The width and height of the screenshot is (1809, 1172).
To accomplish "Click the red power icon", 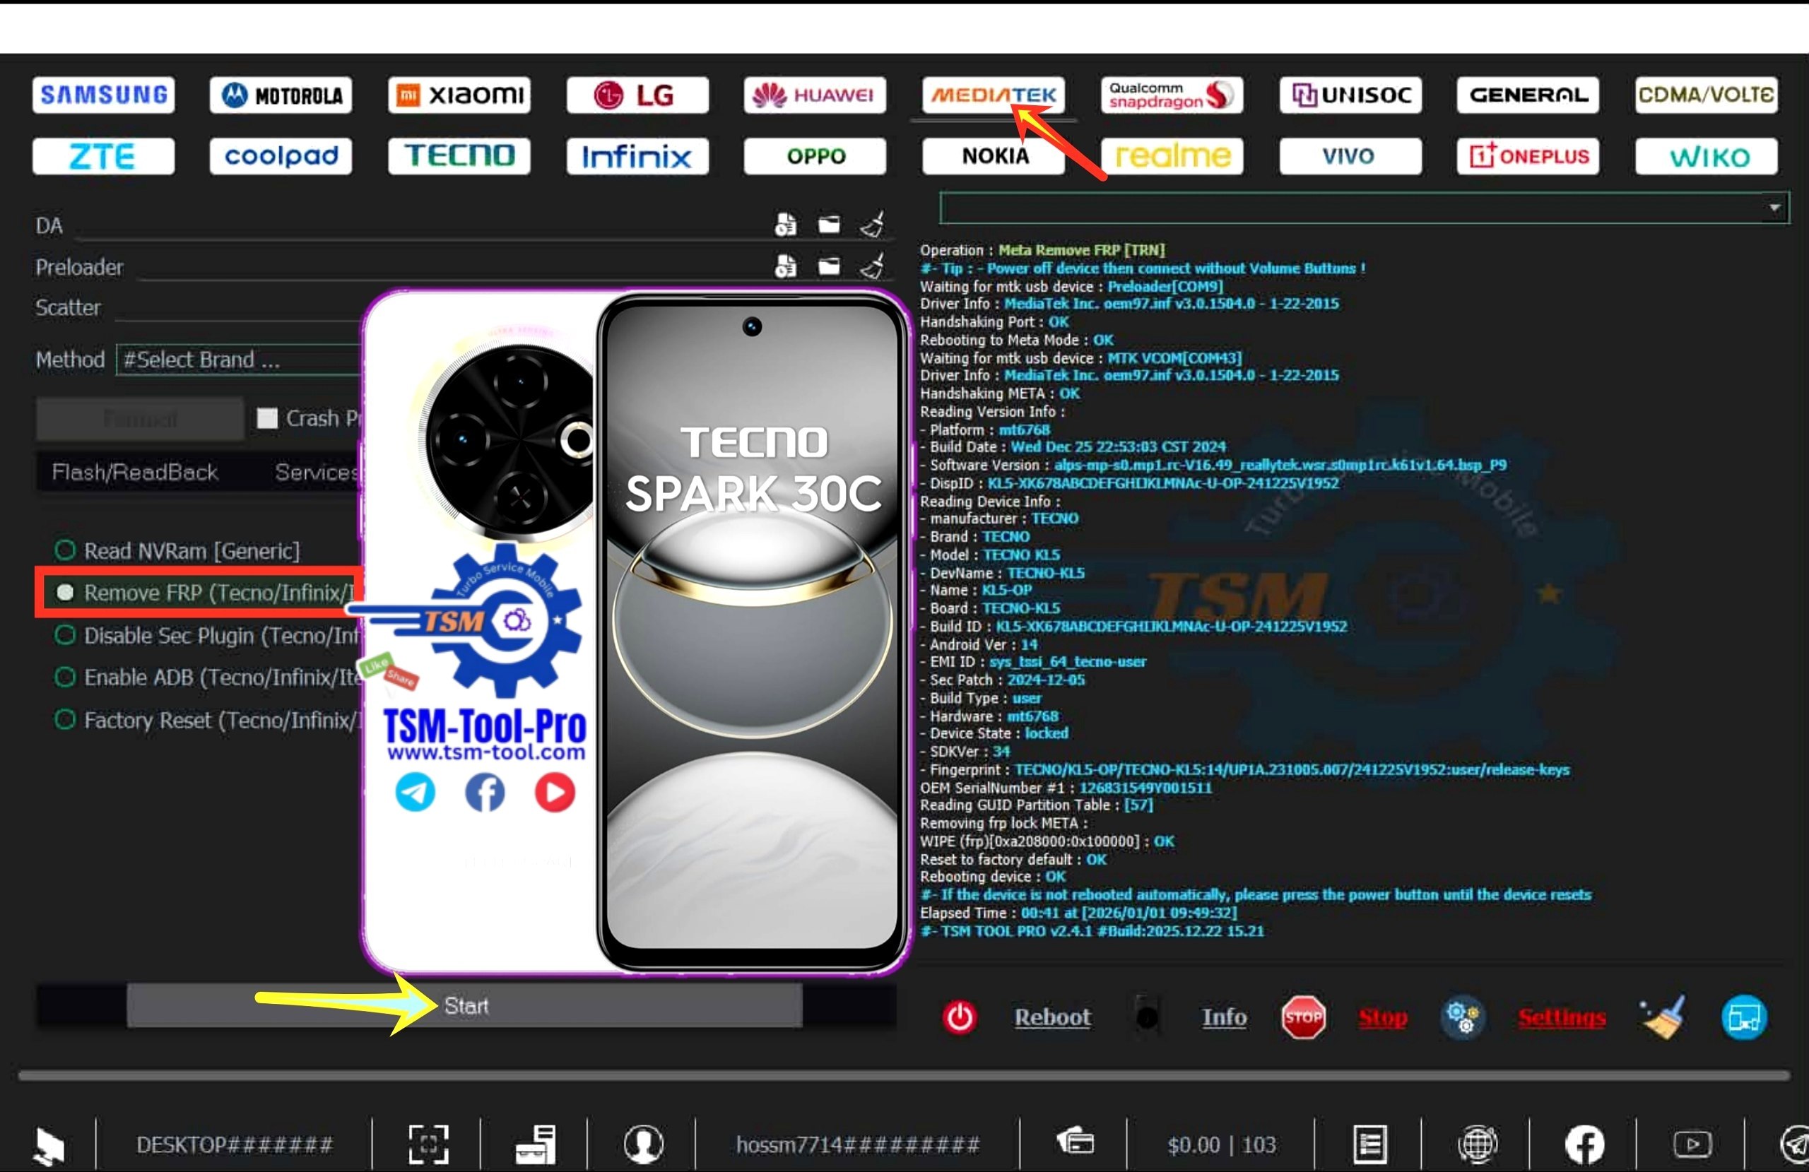I will [959, 1017].
